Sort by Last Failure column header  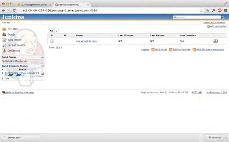(x=157, y=36)
